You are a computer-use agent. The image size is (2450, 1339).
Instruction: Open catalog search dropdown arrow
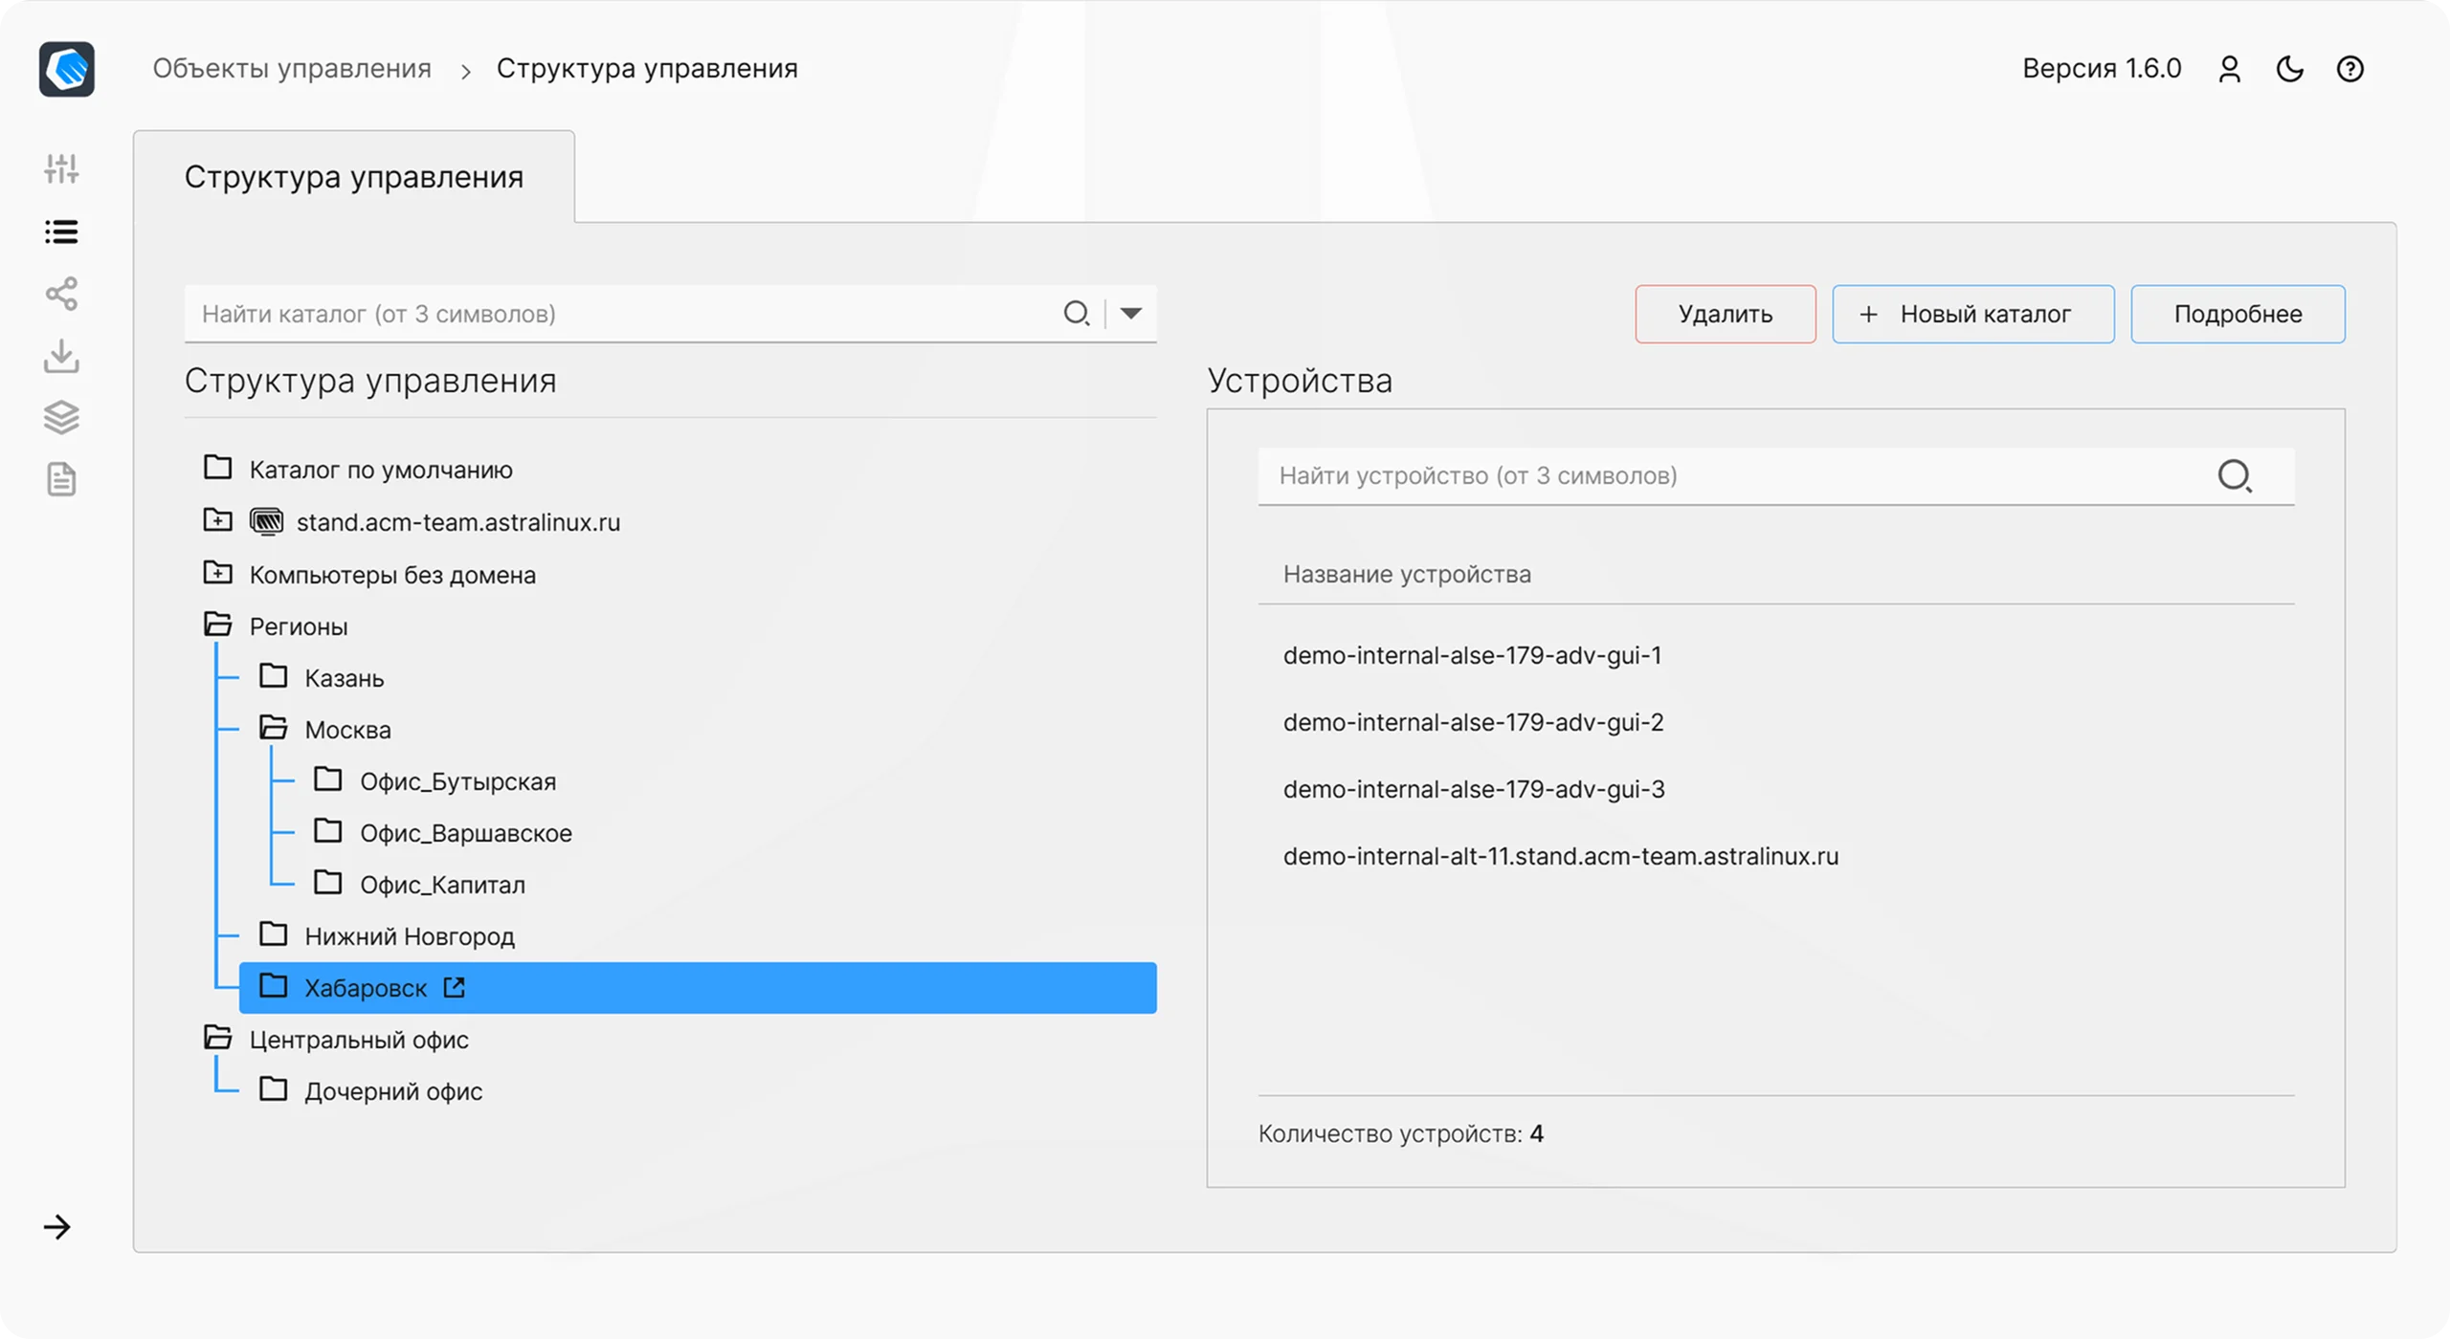pyautogui.click(x=1131, y=314)
